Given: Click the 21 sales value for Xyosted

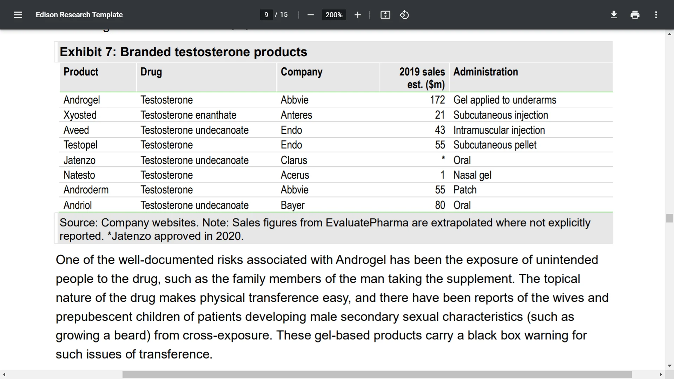Looking at the screenshot, I should pyautogui.click(x=440, y=115).
